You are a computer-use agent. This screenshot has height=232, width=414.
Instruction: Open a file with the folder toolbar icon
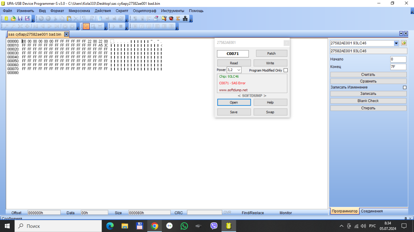click(13, 18)
